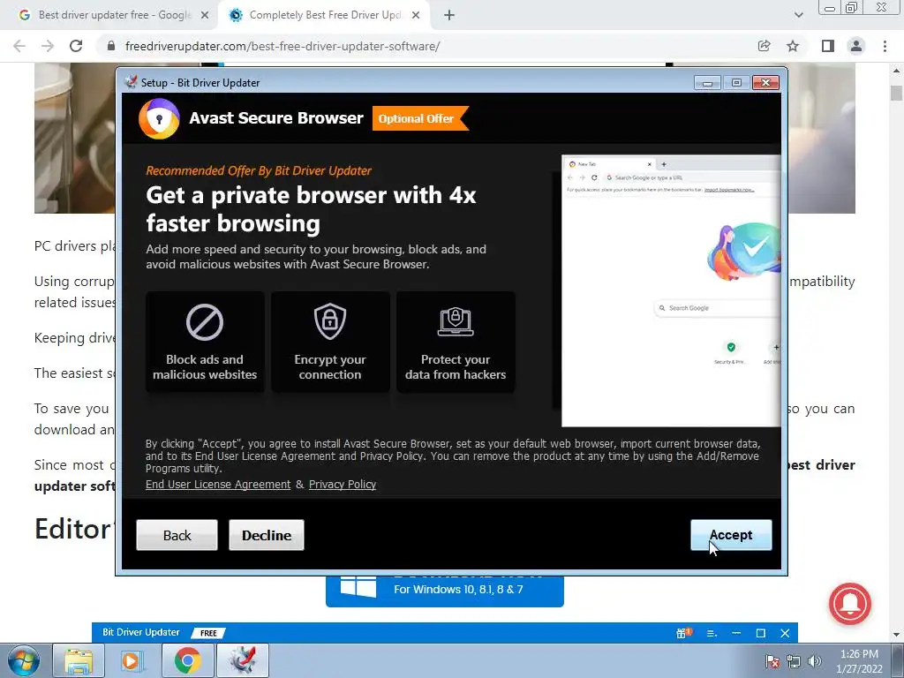The image size is (904, 678).
Task: Click the Optional Offer orange badge
Action: [419, 118]
